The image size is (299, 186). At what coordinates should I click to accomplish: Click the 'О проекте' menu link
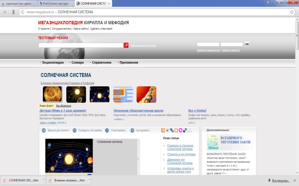point(44,29)
